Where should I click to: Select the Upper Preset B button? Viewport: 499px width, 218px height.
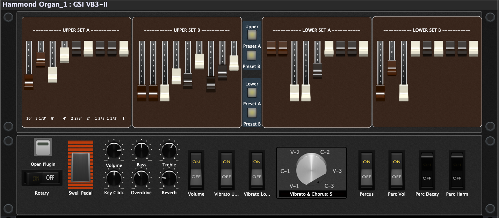(252, 55)
